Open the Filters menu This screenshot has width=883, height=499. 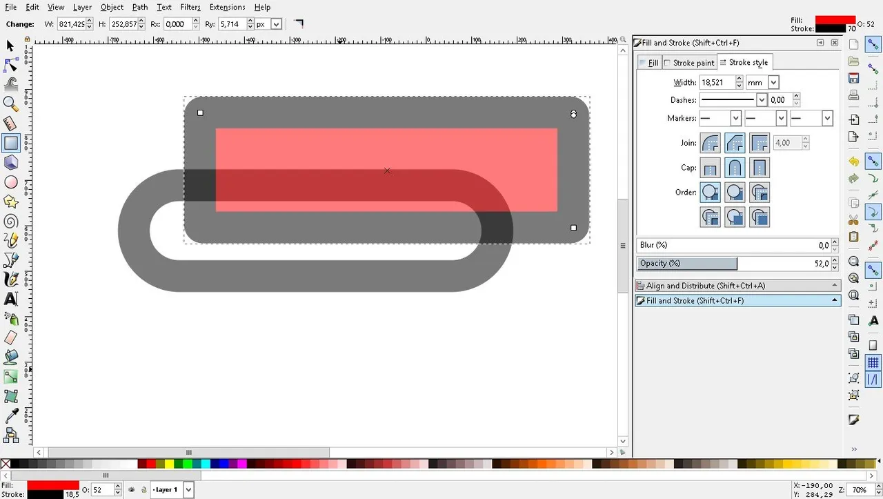click(190, 7)
